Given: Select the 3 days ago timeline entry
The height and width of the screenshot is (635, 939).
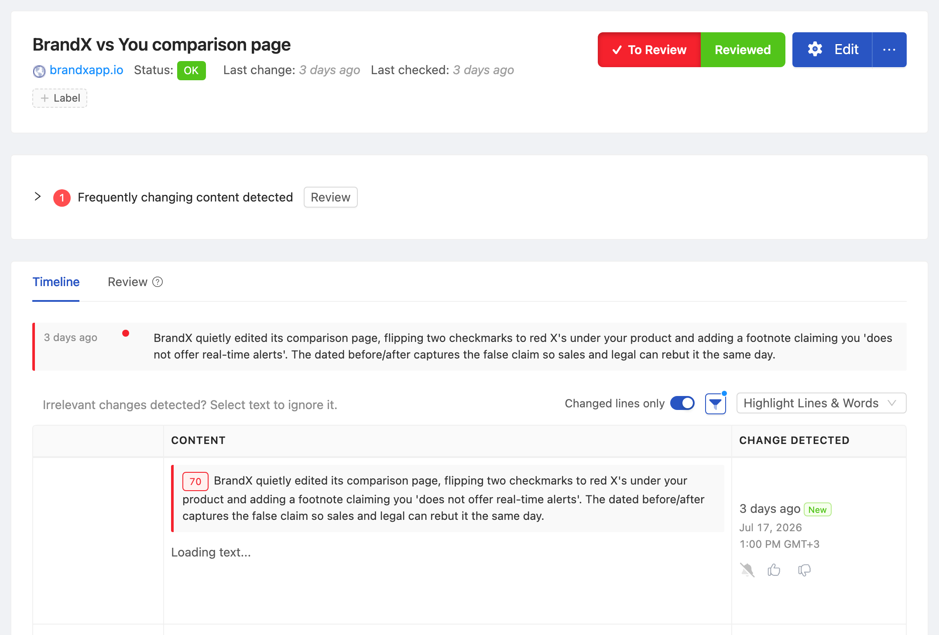Looking at the screenshot, I should (469, 347).
